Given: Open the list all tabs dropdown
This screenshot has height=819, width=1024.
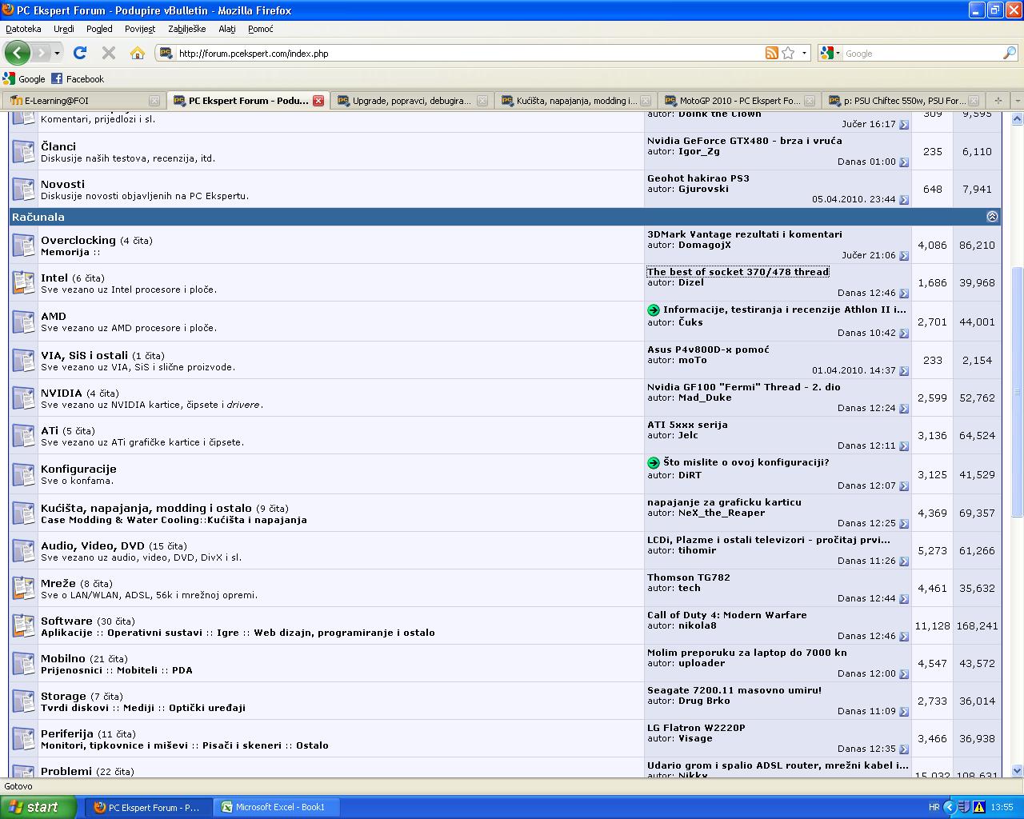Looking at the screenshot, I should [1017, 101].
